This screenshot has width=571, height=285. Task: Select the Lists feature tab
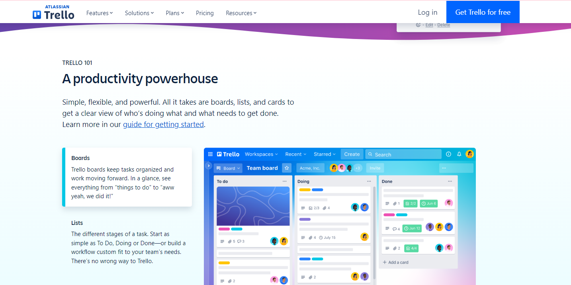[127, 242]
